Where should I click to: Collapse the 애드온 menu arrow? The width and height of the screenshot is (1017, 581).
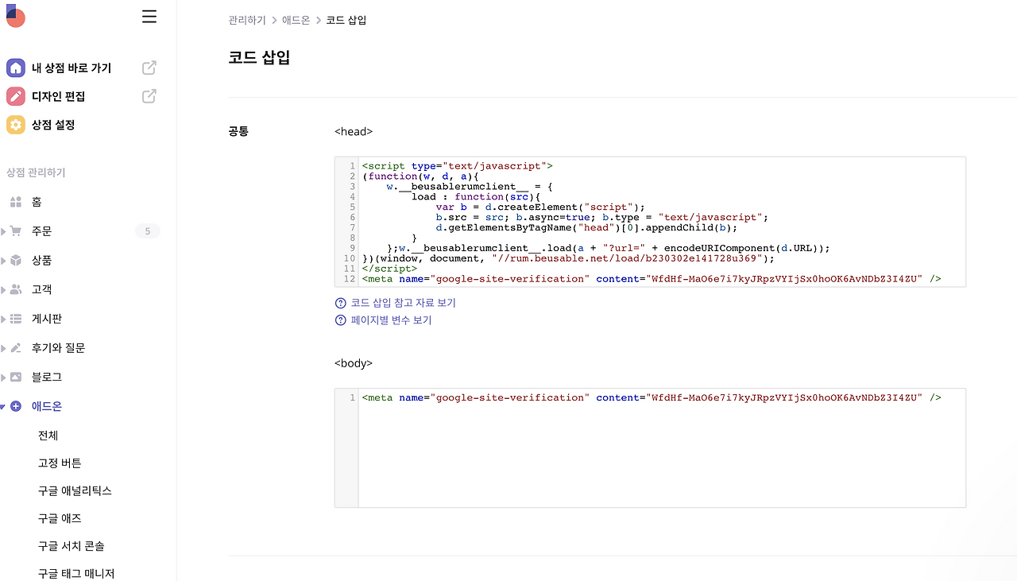click(x=3, y=406)
